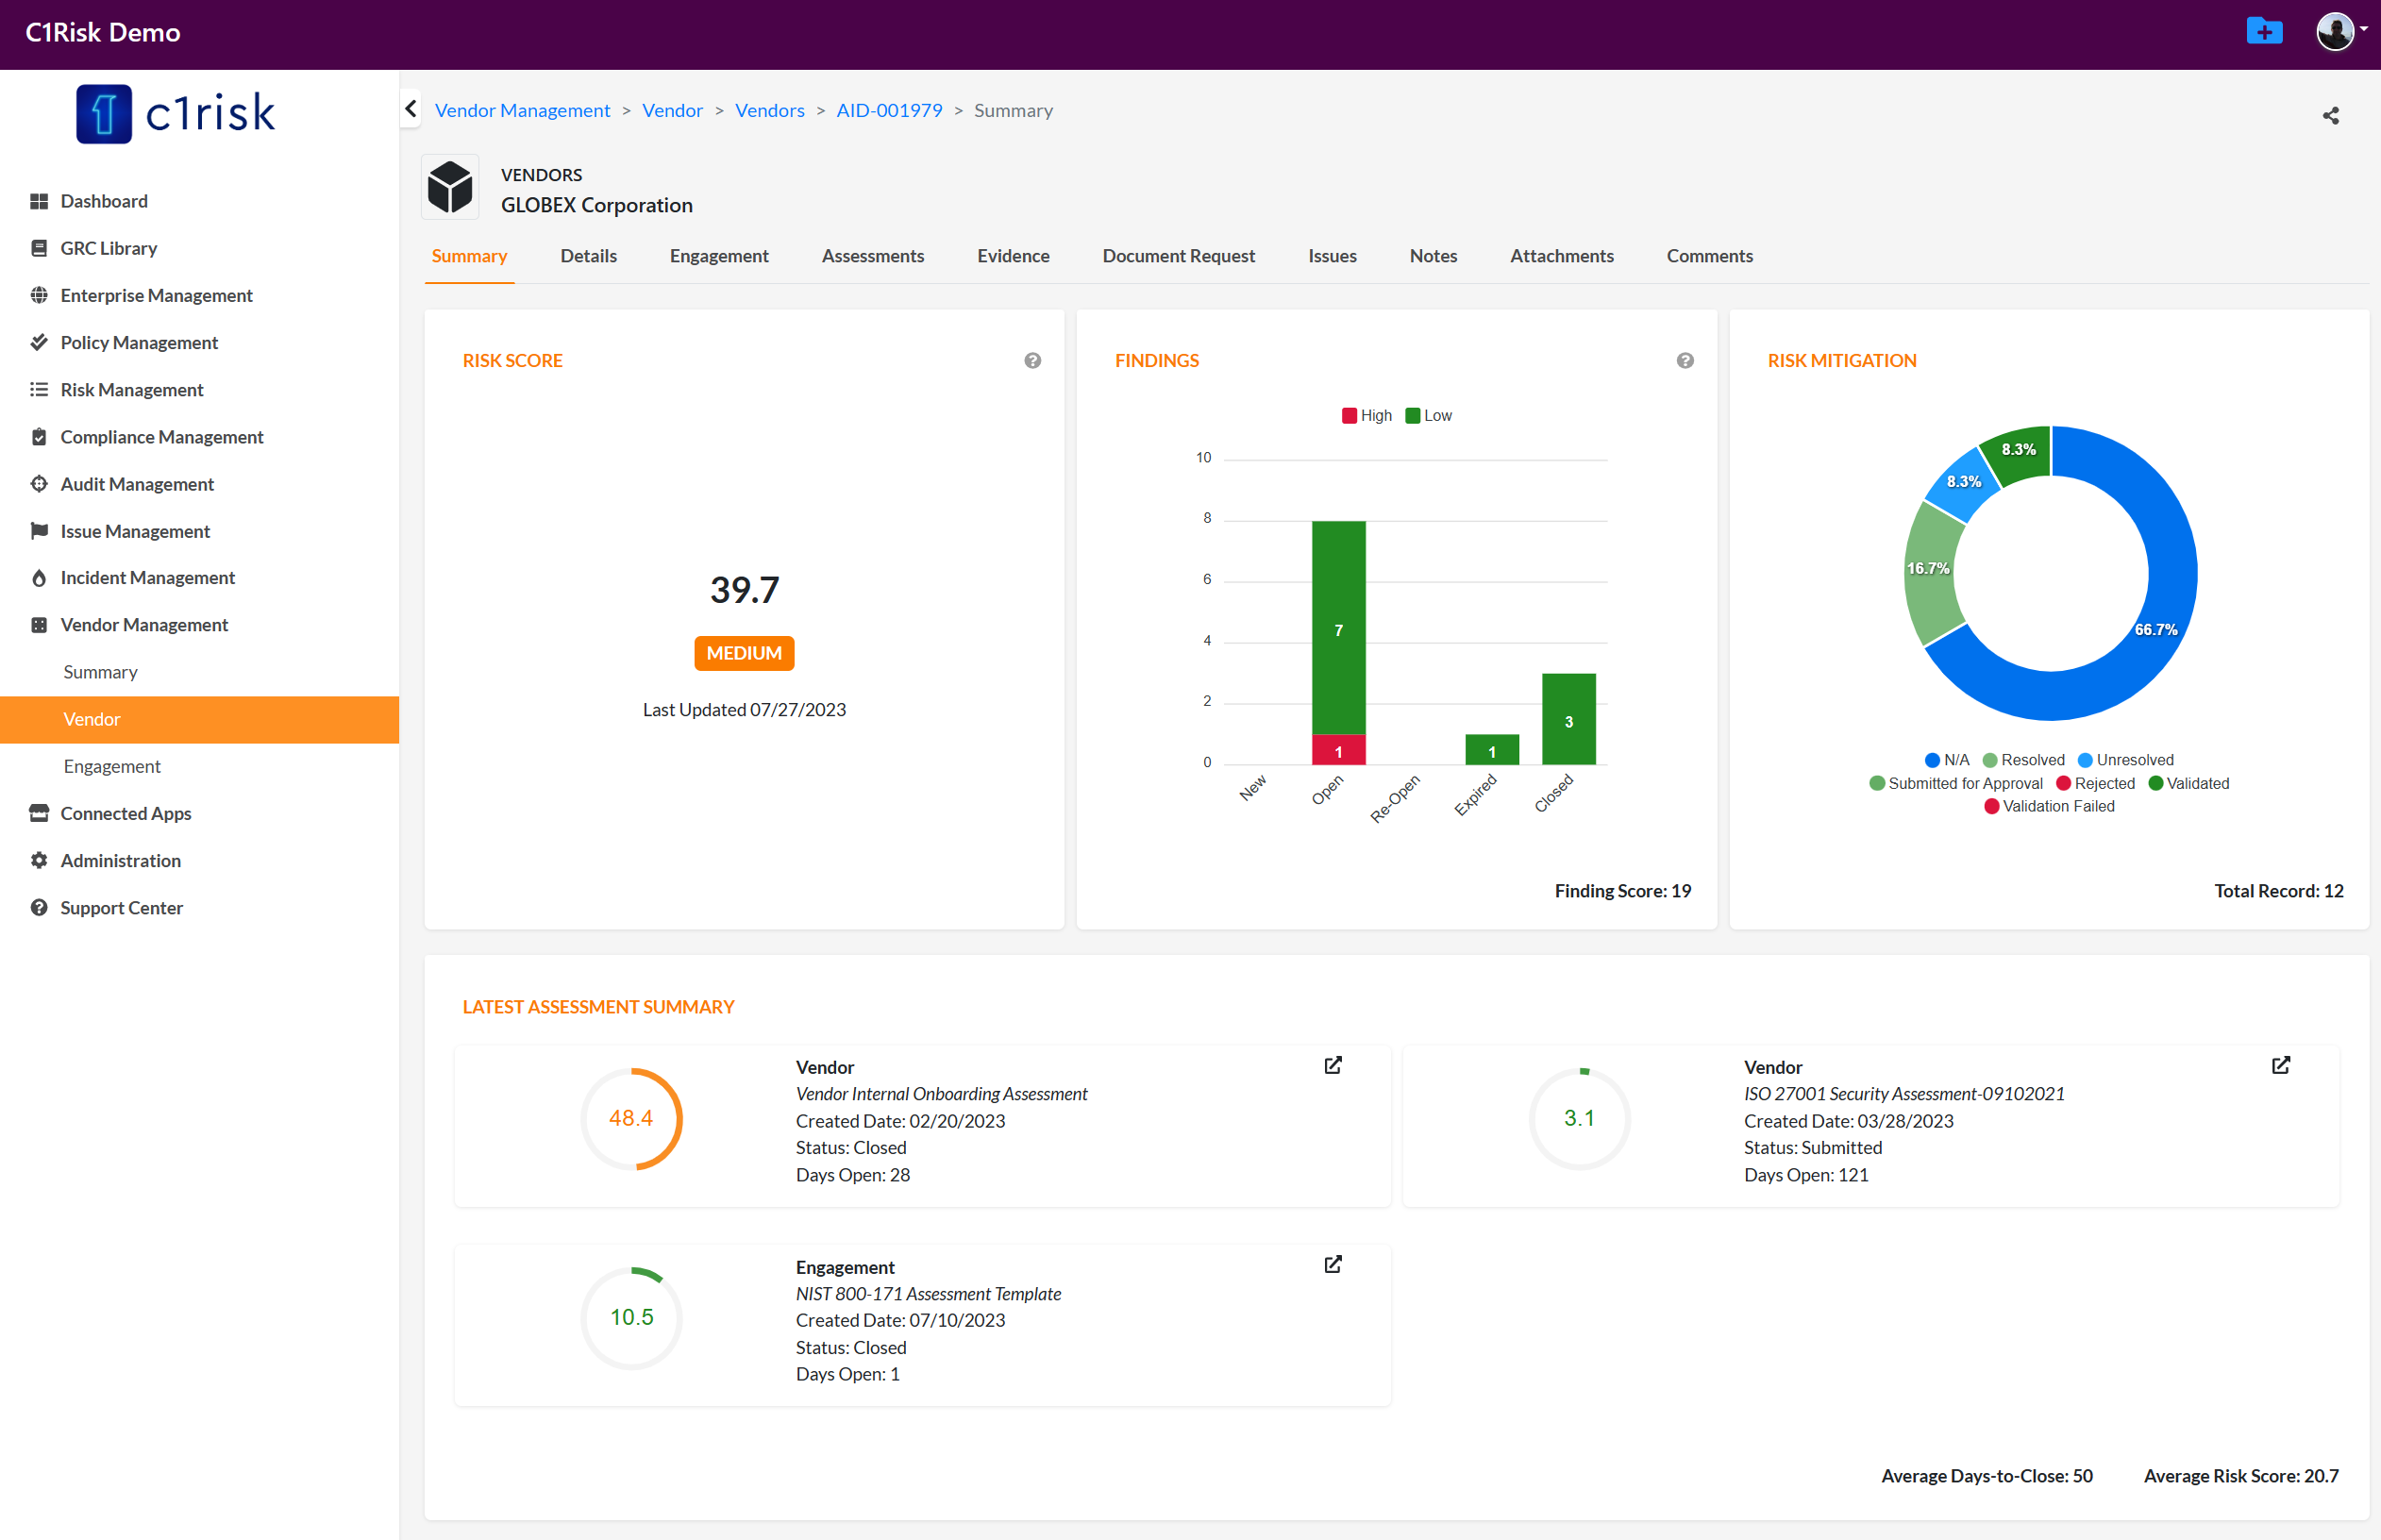Screen dimensions: 2381x1540
Task: Collapse the sidebar with the chevron arrow
Action: (411, 109)
